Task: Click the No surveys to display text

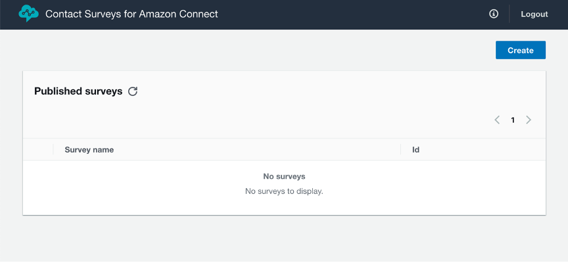Action: [284, 191]
